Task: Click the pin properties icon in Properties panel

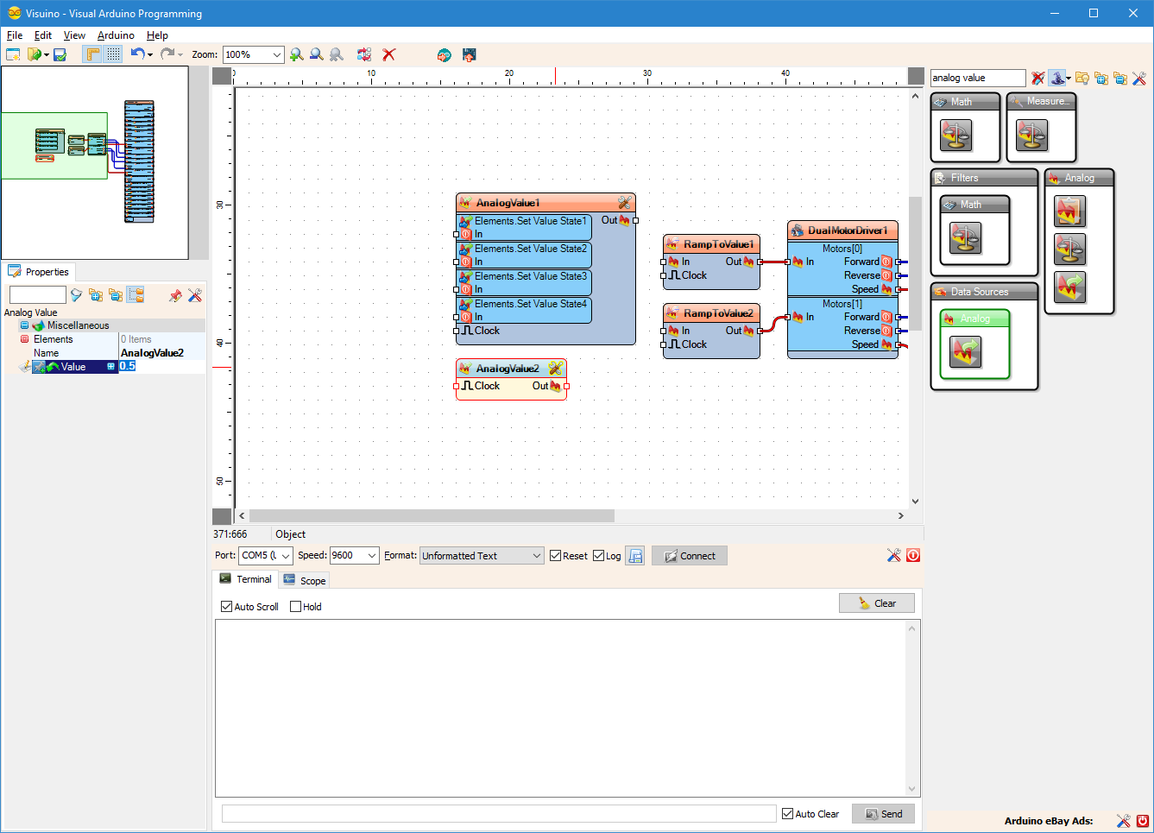Action: pyautogui.click(x=174, y=294)
